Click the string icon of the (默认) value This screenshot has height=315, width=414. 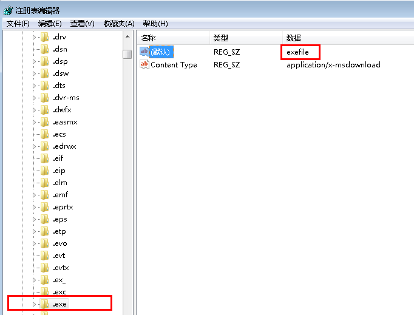[144, 52]
